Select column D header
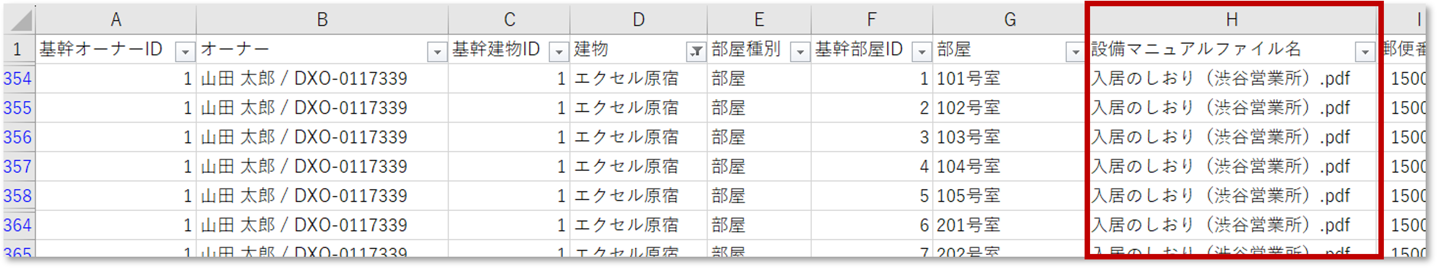The image size is (1437, 268). click(x=638, y=20)
